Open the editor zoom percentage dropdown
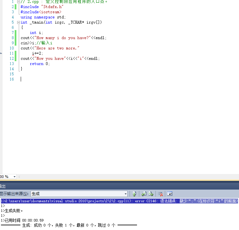The width and height of the screenshot is (239, 230). 15,177
